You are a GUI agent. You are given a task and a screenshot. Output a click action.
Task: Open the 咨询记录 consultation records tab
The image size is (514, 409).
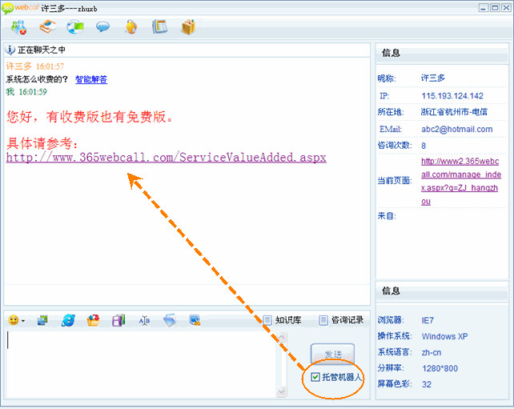(x=342, y=320)
